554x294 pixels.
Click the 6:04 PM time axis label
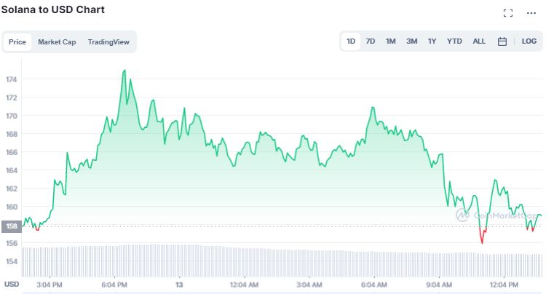(114, 285)
